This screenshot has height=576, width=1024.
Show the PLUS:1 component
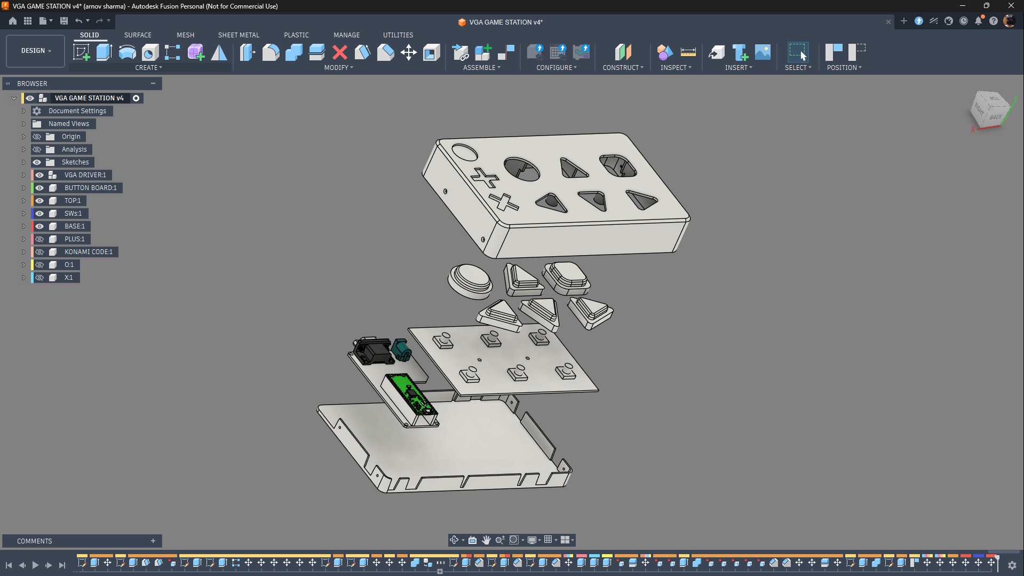[39, 239]
